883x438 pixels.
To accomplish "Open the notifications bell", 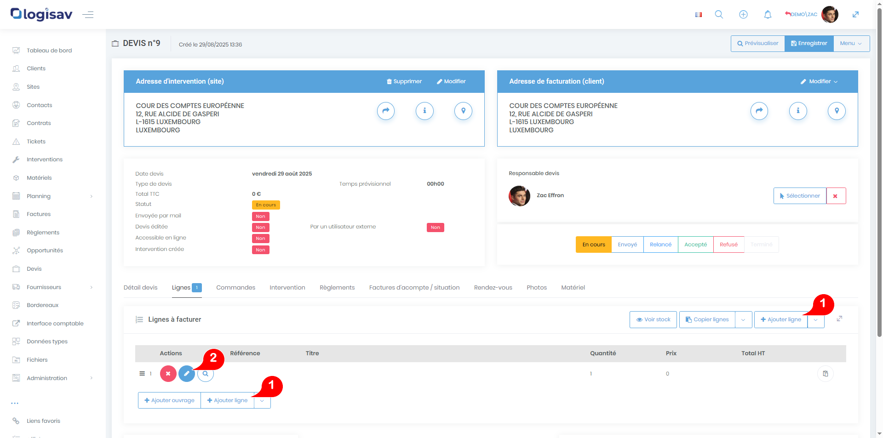I will click(x=768, y=15).
